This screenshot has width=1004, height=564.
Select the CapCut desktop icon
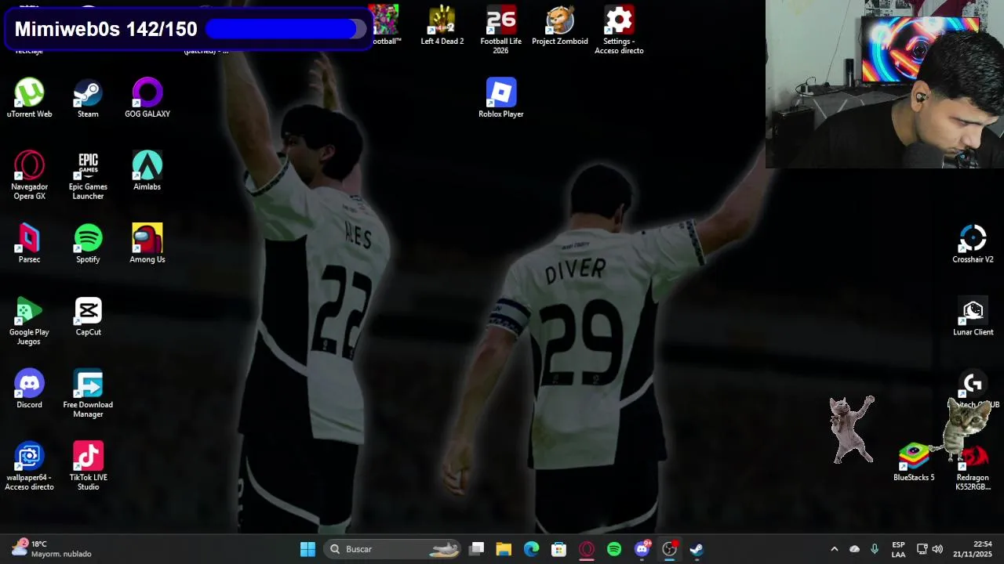pyautogui.click(x=88, y=316)
